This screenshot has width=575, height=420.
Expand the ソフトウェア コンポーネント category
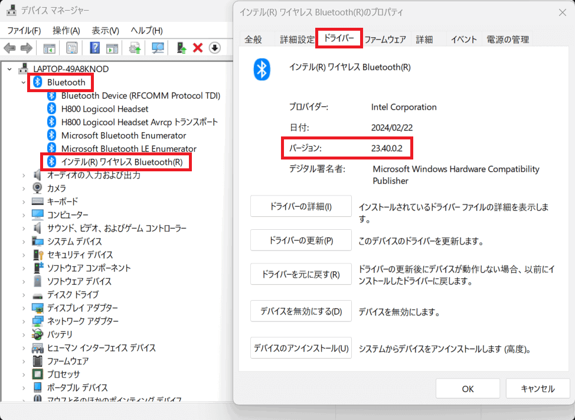click(24, 268)
